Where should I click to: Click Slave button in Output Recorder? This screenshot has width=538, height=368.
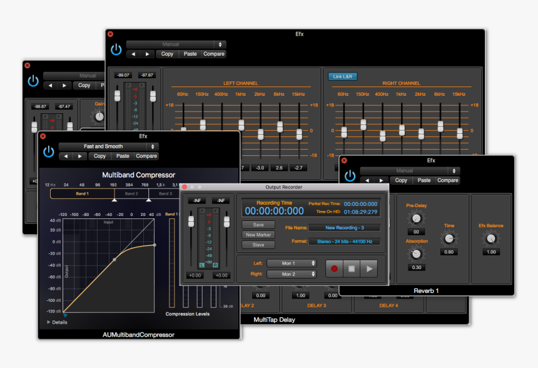pyautogui.click(x=258, y=245)
